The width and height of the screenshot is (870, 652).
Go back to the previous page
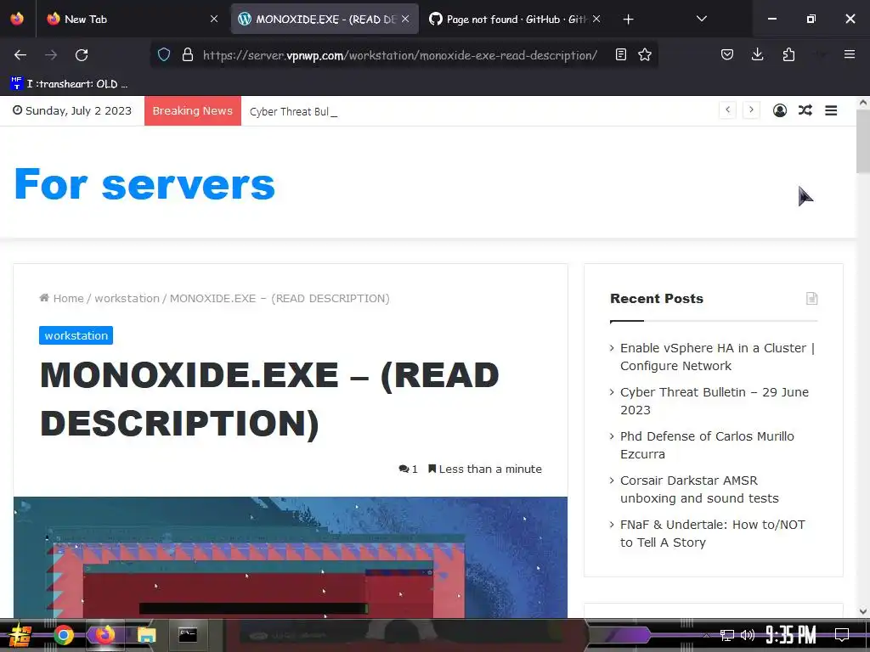click(x=20, y=55)
